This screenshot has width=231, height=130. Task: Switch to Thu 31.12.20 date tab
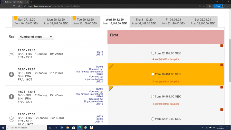(144, 22)
